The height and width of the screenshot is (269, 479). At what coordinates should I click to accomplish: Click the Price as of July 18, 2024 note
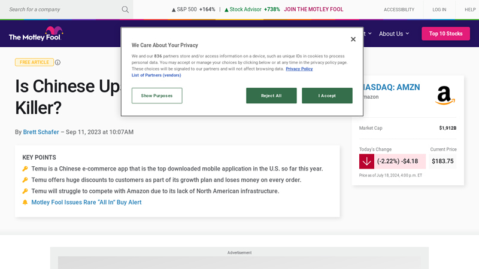coord(390,175)
